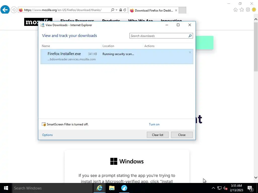Click the Windows logo on the page

tap(114, 161)
